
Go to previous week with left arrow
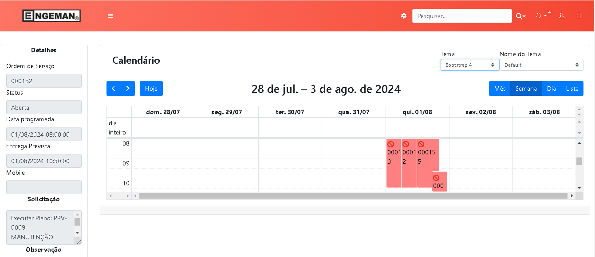pyautogui.click(x=114, y=88)
